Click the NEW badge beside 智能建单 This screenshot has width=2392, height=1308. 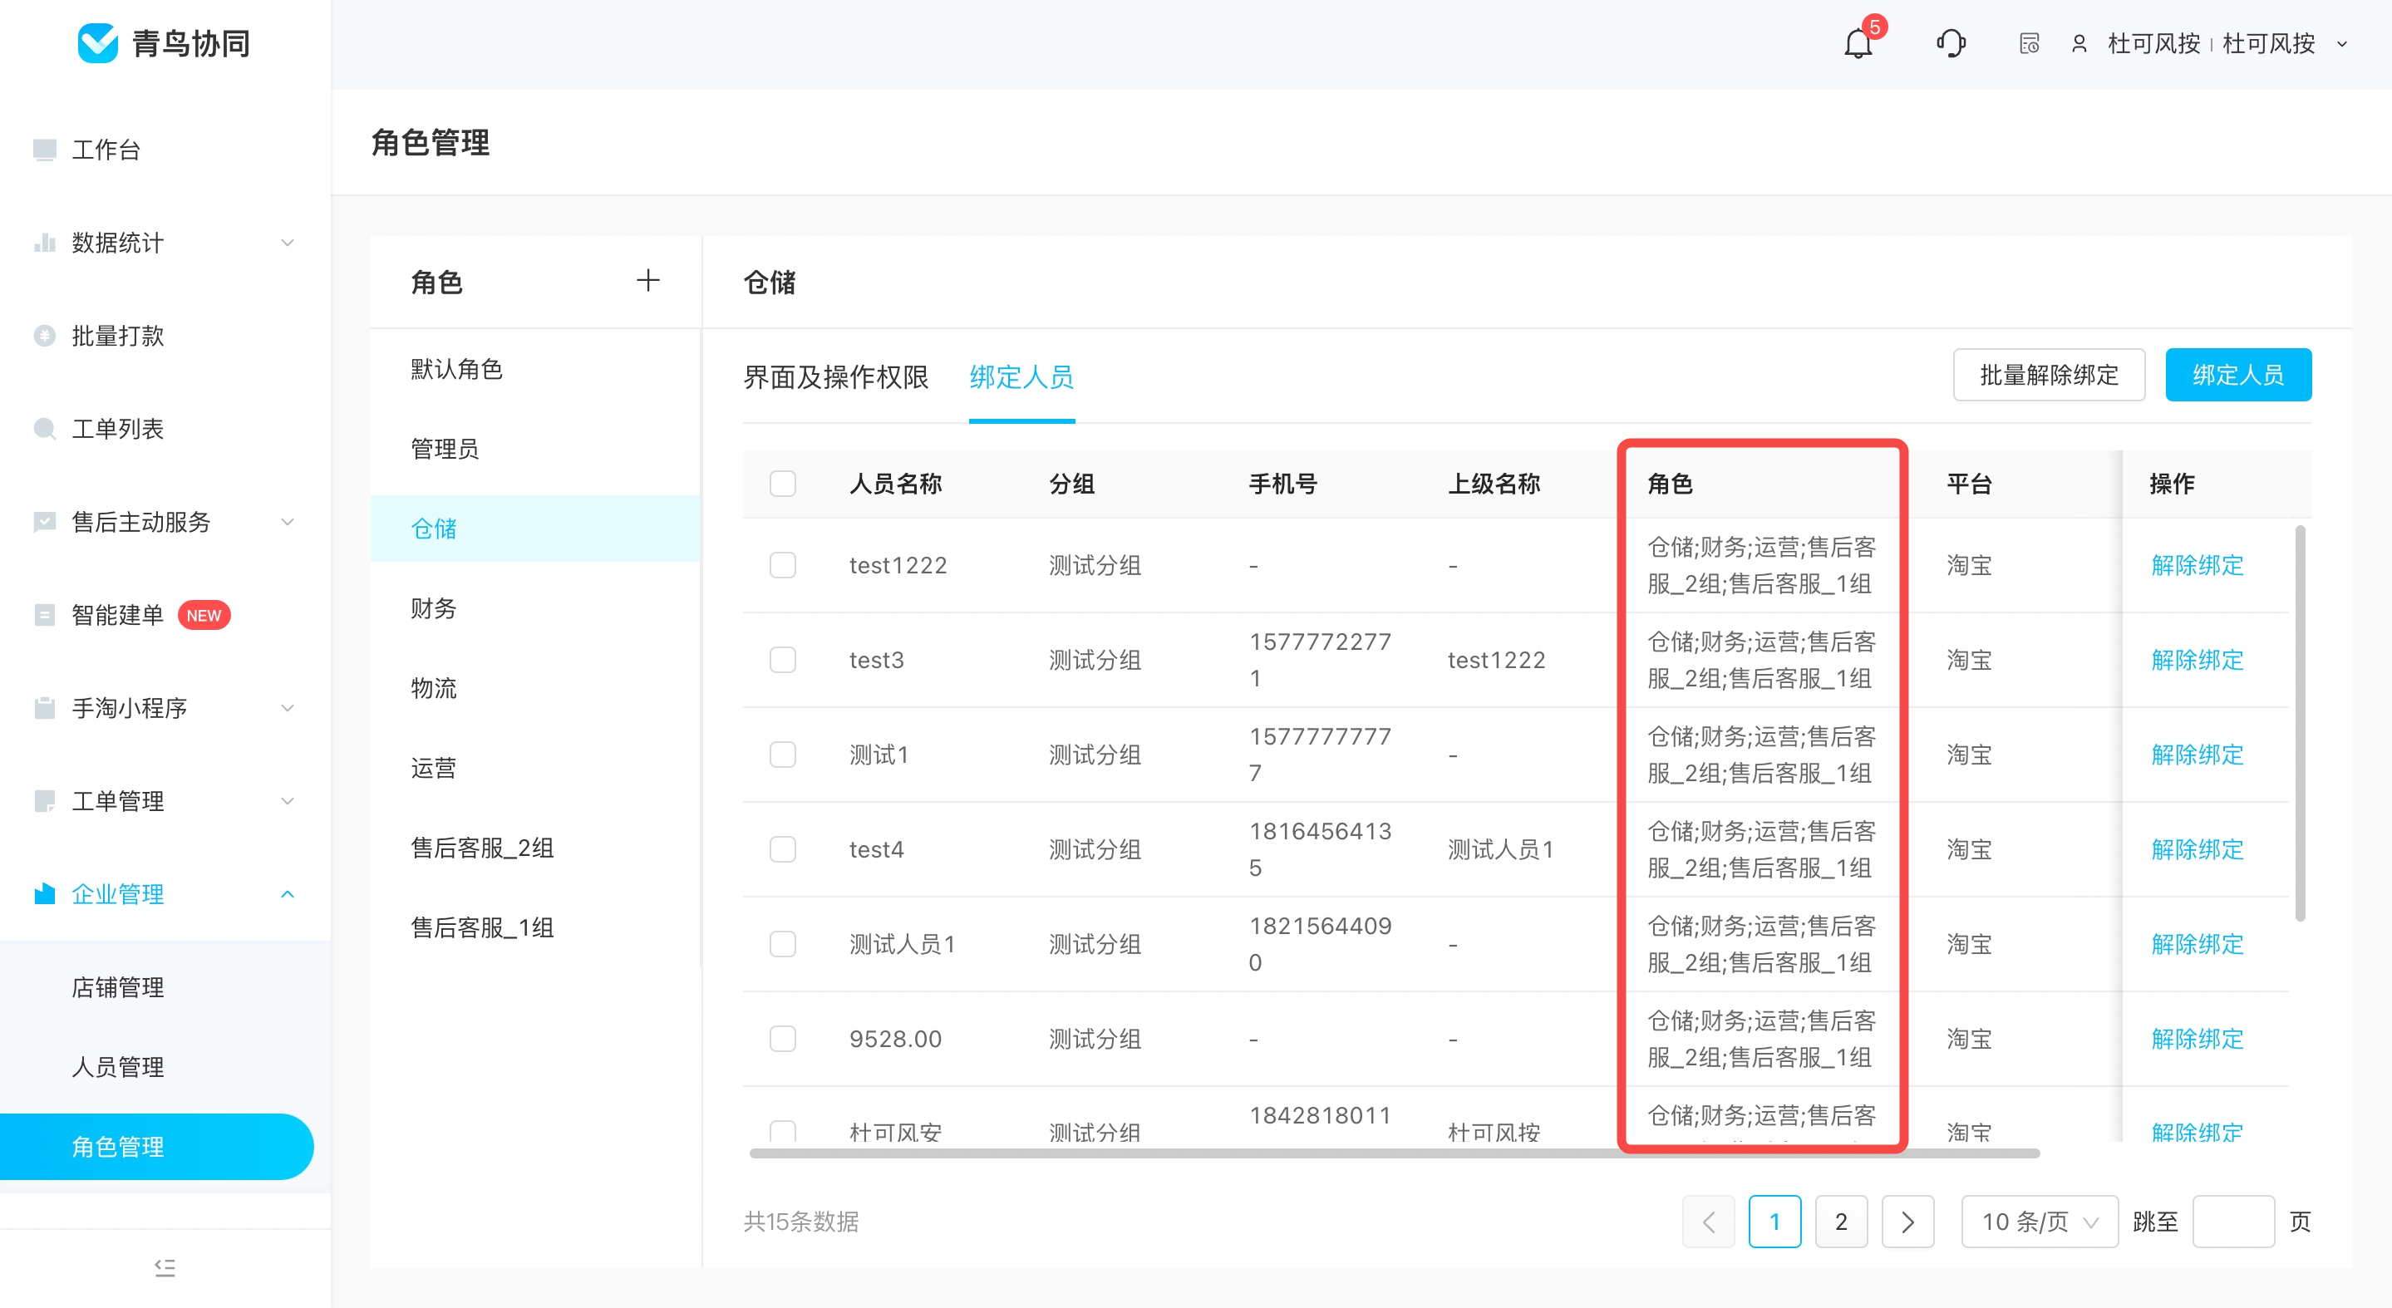point(204,615)
